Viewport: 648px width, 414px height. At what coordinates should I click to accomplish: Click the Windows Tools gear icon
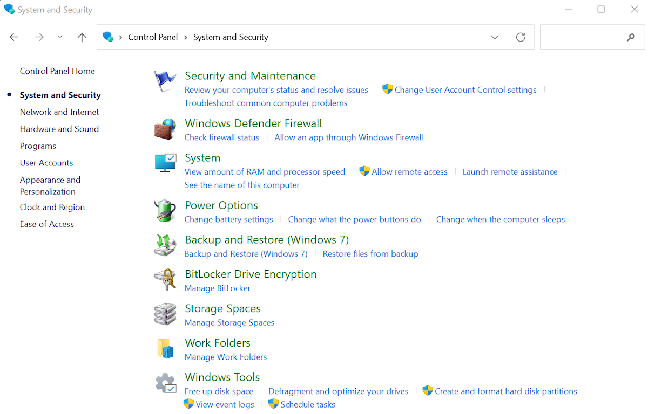coord(165,383)
